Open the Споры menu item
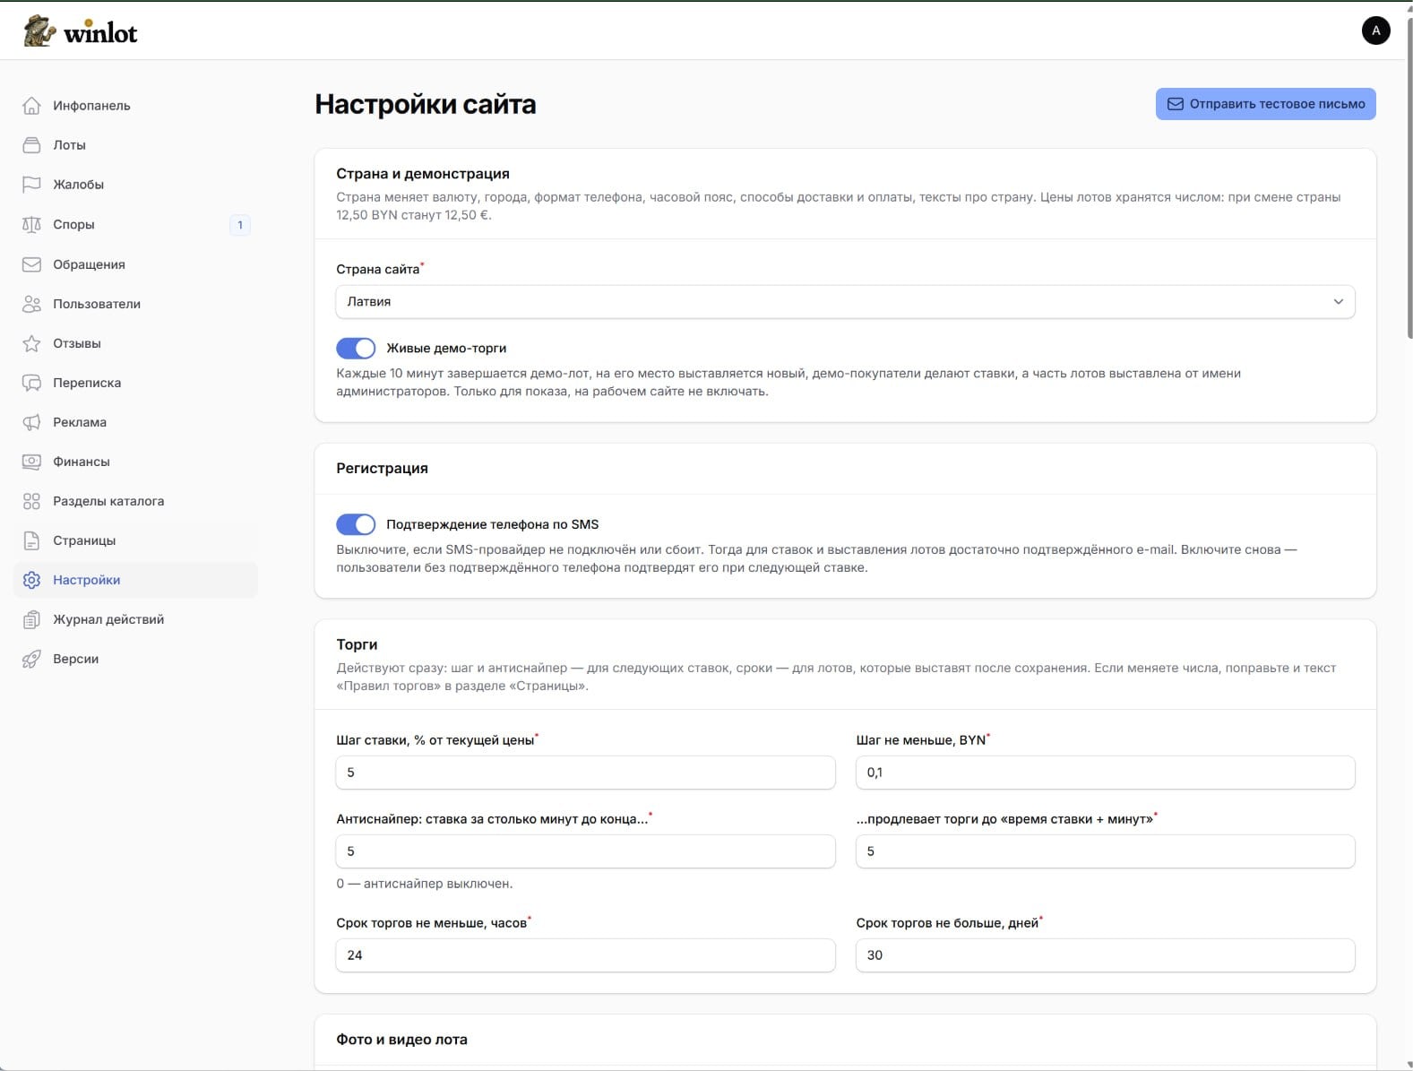The image size is (1413, 1071). click(x=135, y=224)
